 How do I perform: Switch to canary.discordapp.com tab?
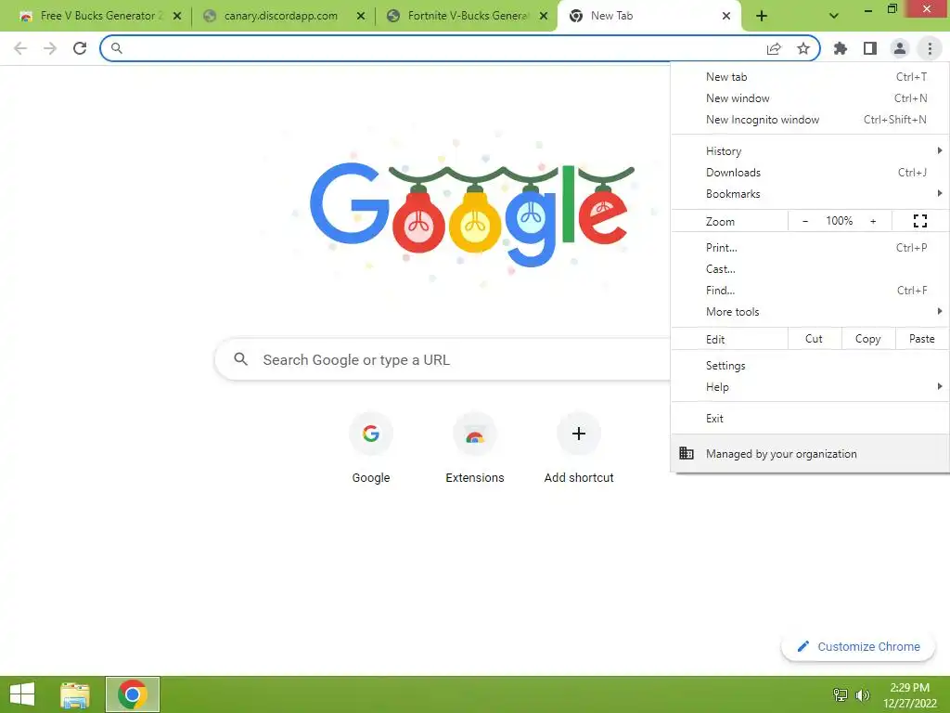pos(280,17)
